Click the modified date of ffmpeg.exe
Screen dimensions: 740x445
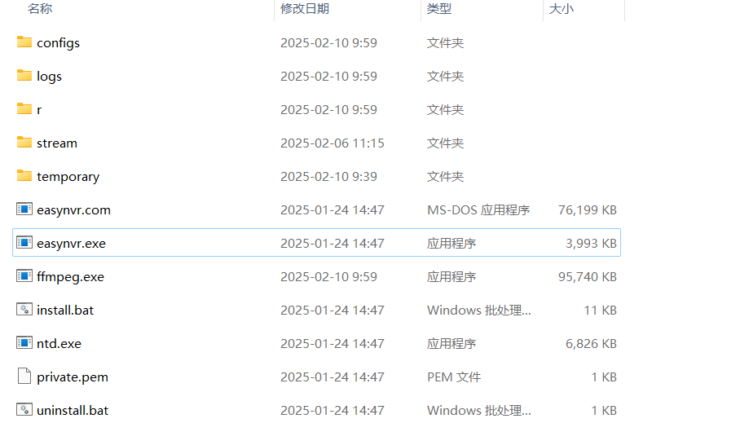pyautogui.click(x=328, y=277)
